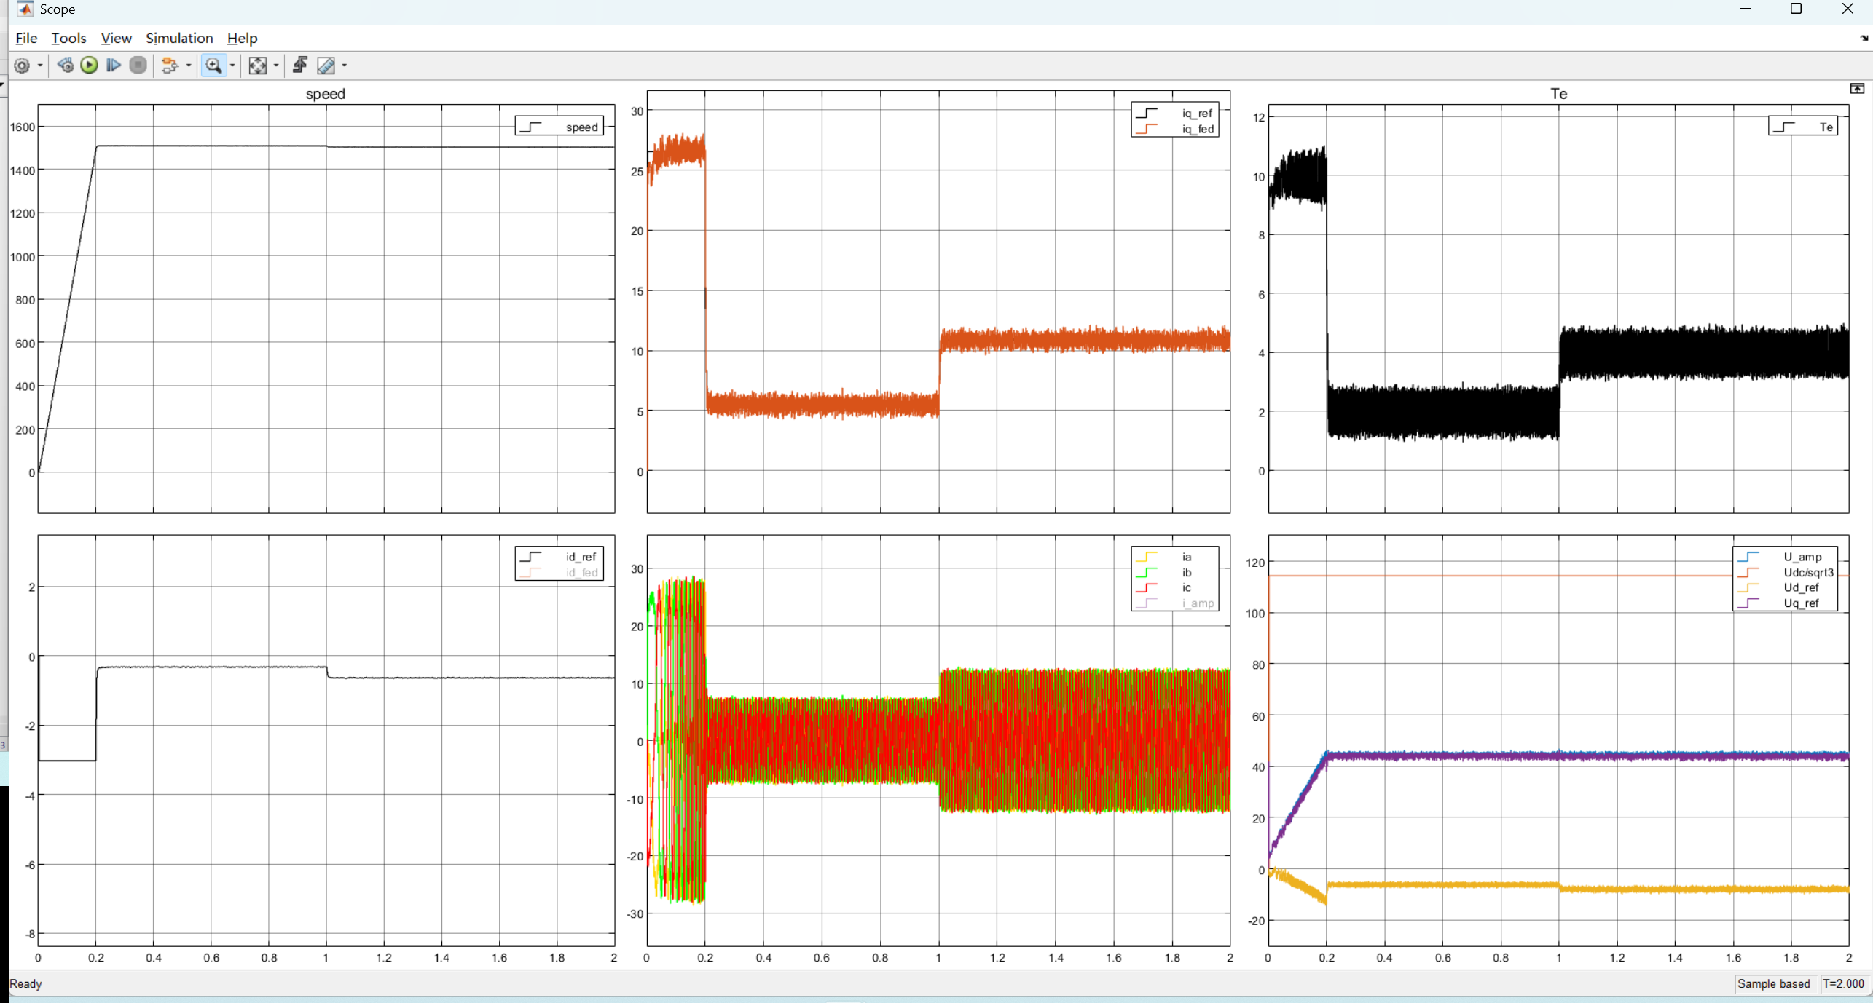
Task: Click the Stop simulation icon
Action: pyautogui.click(x=138, y=66)
